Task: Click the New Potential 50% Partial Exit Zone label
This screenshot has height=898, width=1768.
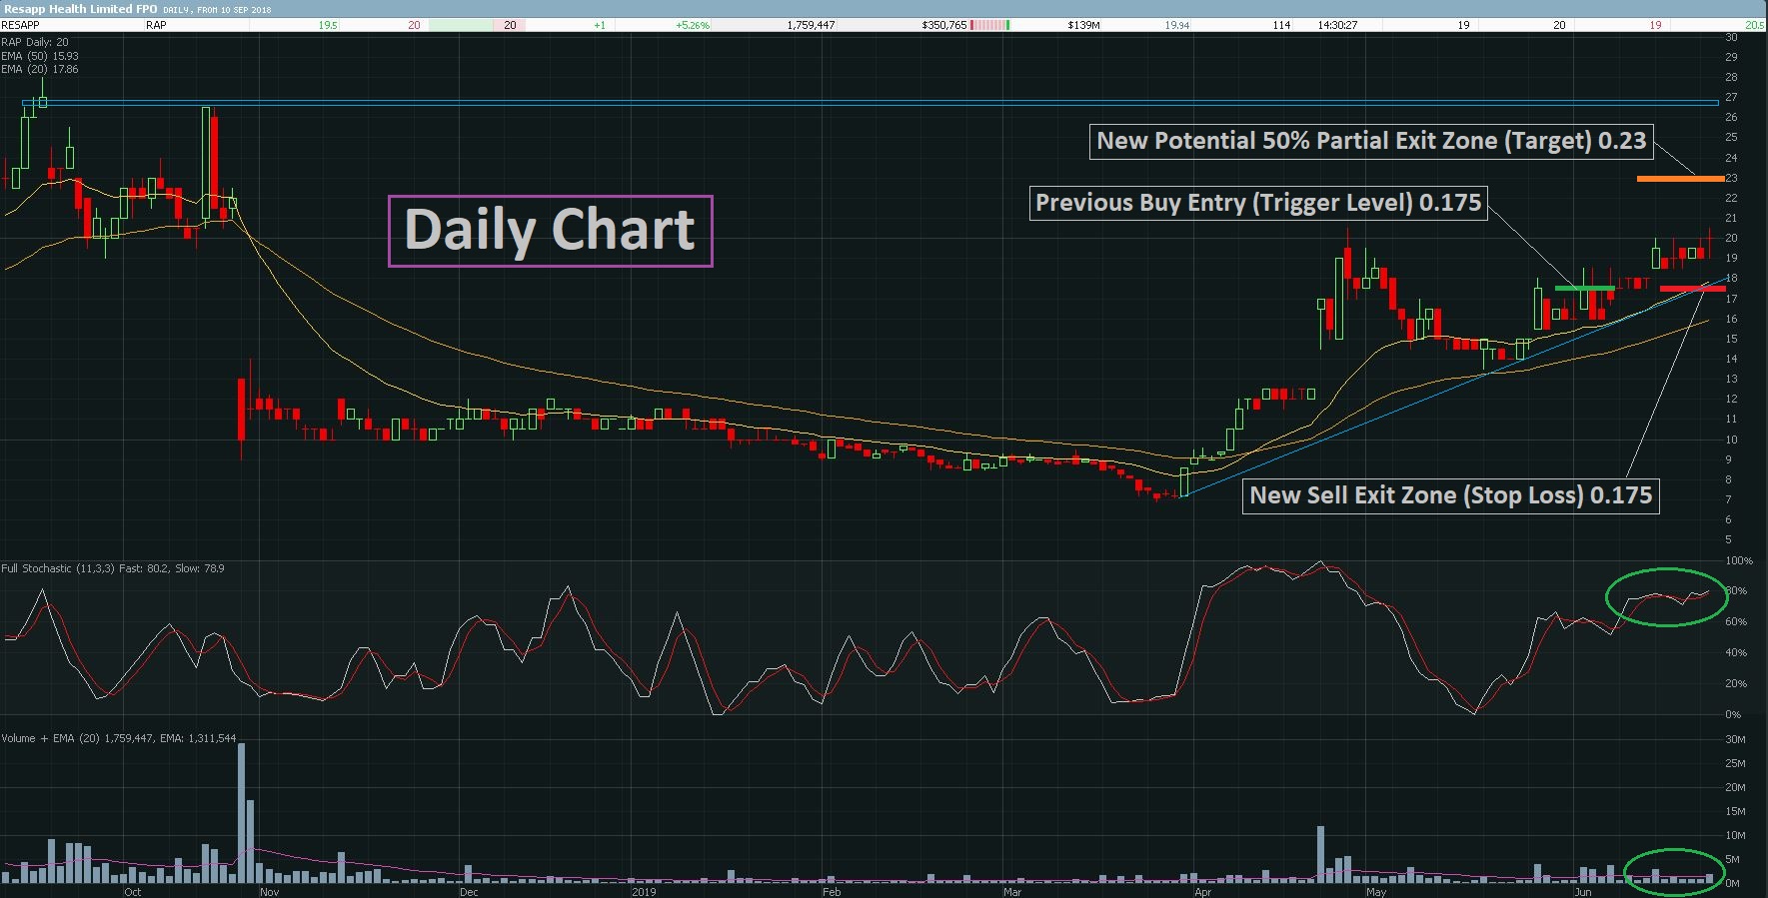Action: tap(1371, 141)
